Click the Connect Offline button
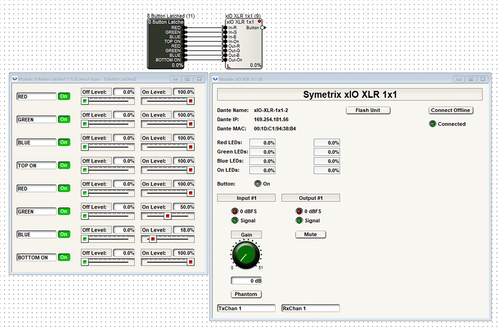Image resolution: width=498 pixels, height=327 pixels. pos(451,110)
